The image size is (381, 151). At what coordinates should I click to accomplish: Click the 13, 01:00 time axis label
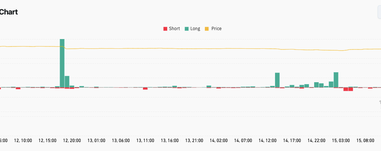(96, 141)
